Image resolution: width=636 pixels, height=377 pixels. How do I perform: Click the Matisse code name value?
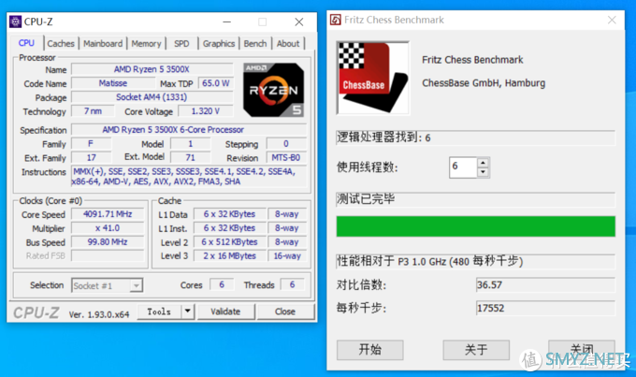[x=113, y=83]
